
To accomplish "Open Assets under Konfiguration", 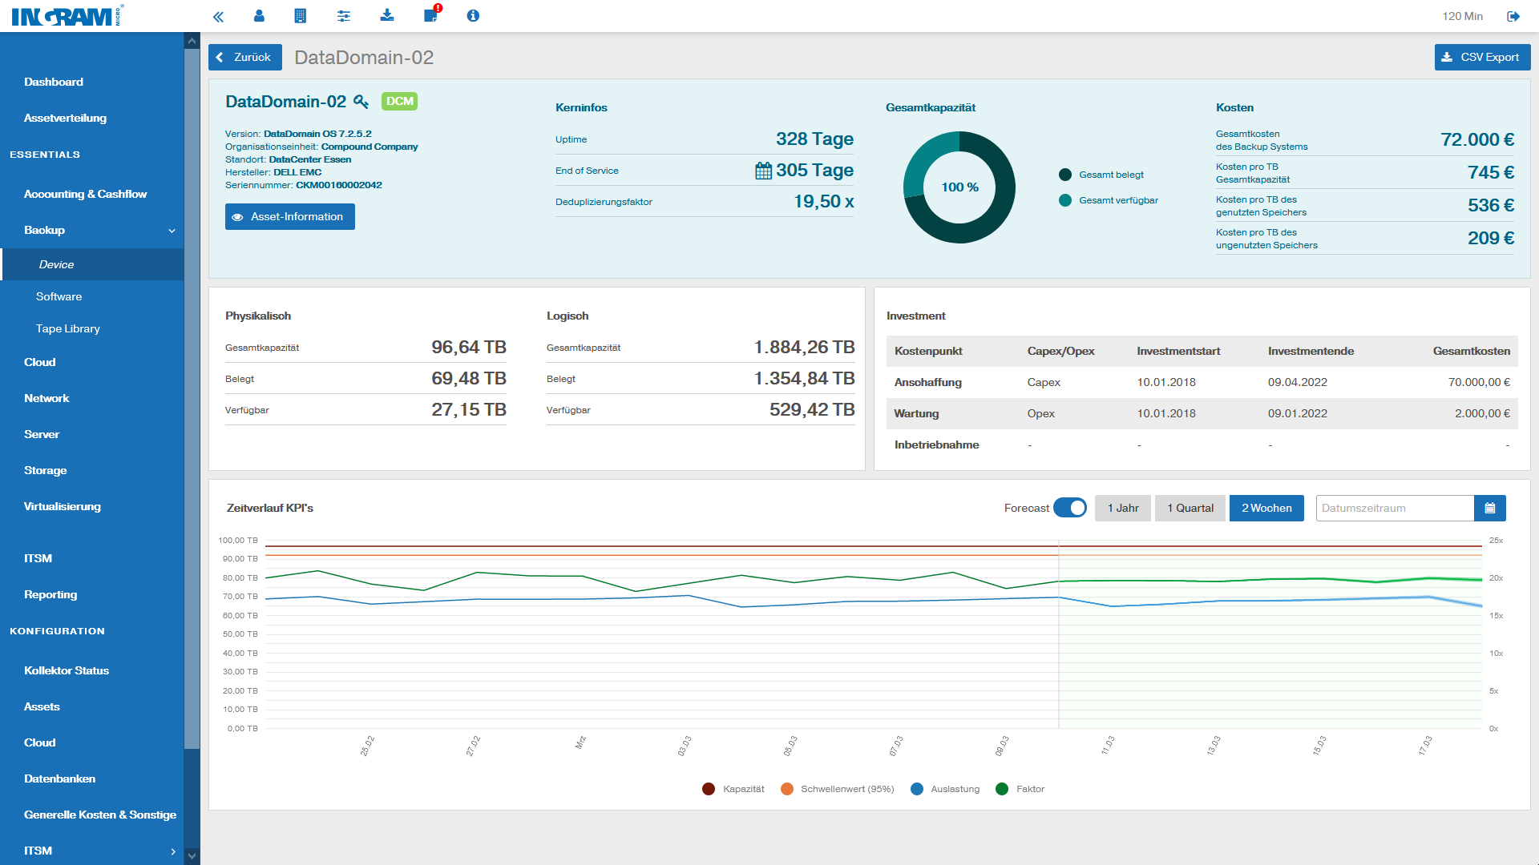I will click(x=42, y=706).
